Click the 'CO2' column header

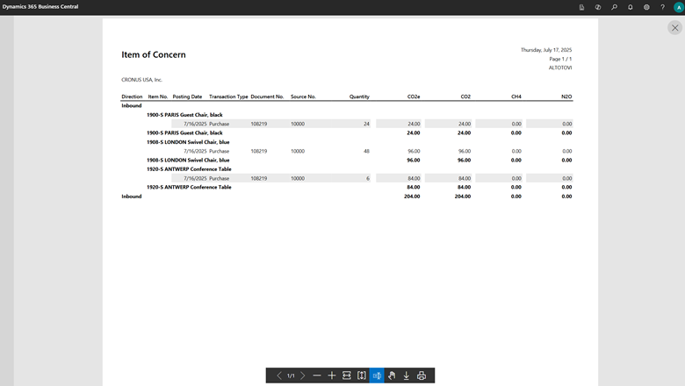(465, 96)
